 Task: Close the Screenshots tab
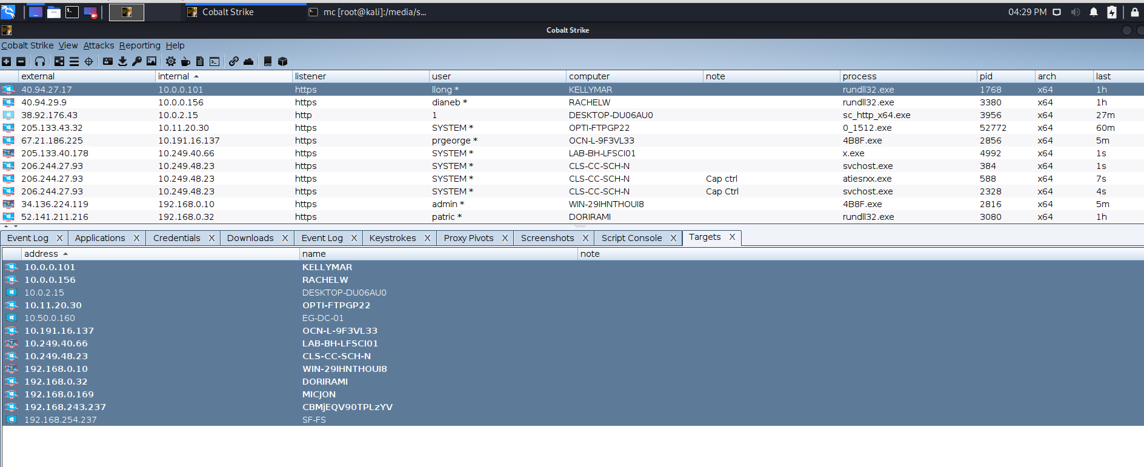[x=585, y=238]
